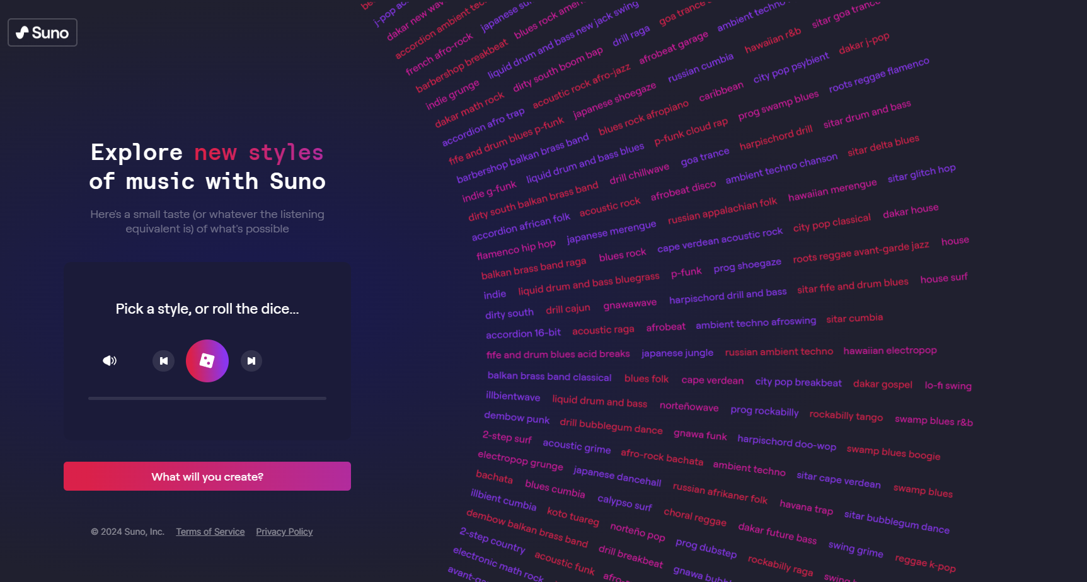Viewport: 1087px width, 582px height.
Task: Select the 'japanese jungle' style
Action: pos(677,353)
